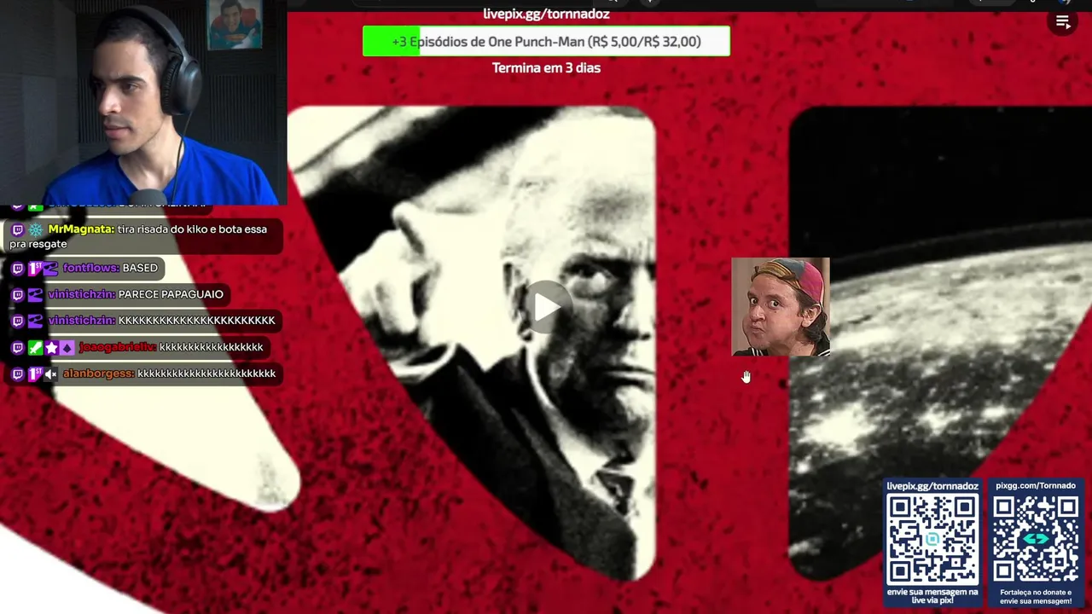The width and height of the screenshot is (1092, 614).
Task: Click the 'Termina em 3 dias' countdown text
Action: click(546, 67)
